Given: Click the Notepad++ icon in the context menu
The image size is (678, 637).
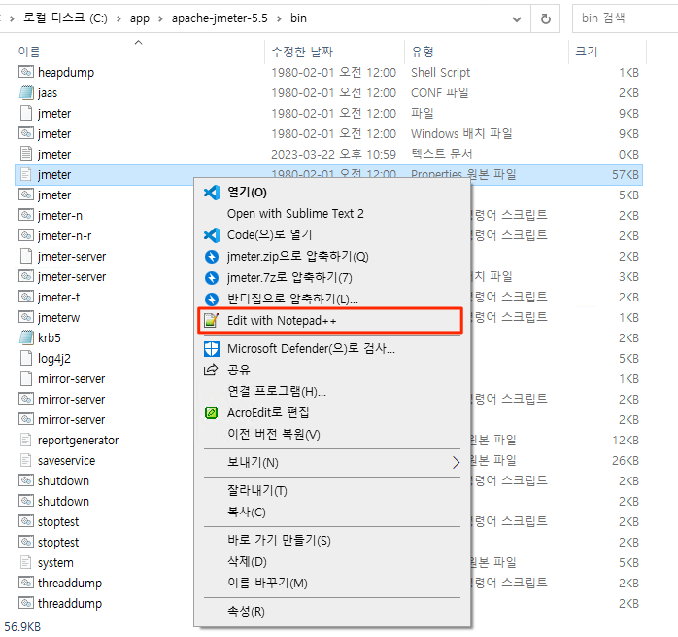Looking at the screenshot, I should pos(212,321).
